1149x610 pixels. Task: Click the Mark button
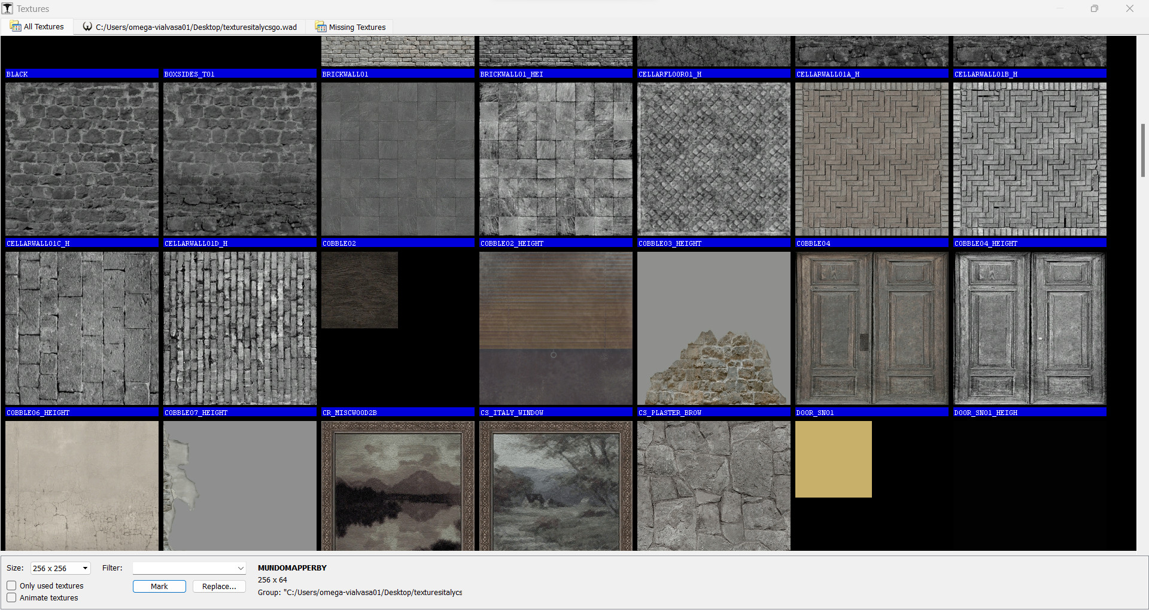[159, 586]
